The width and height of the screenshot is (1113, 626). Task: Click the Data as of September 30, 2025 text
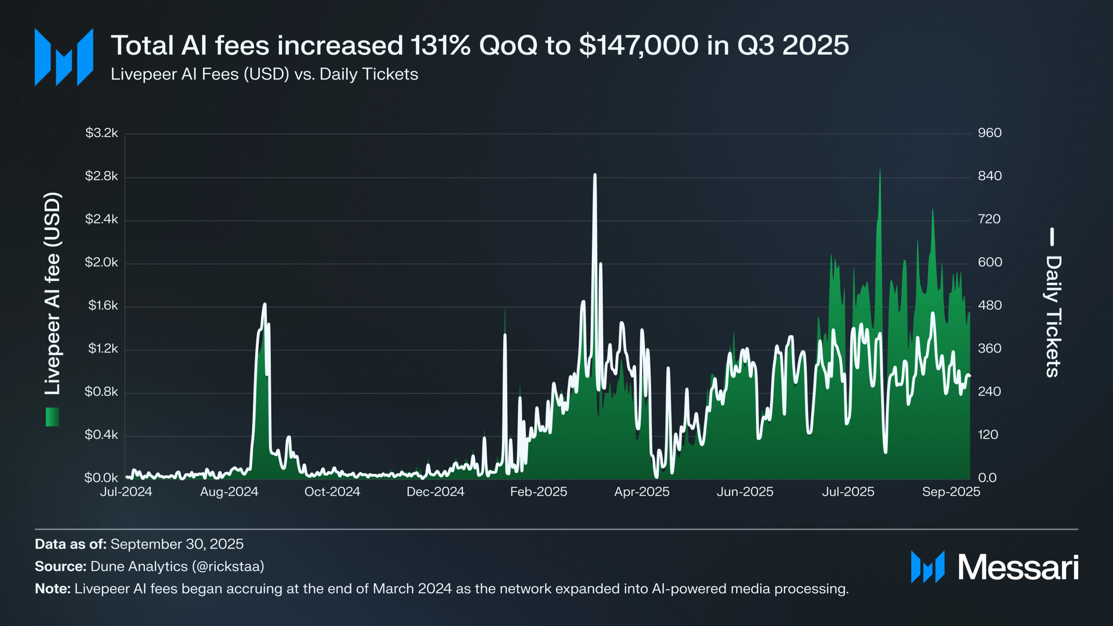click(x=139, y=544)
